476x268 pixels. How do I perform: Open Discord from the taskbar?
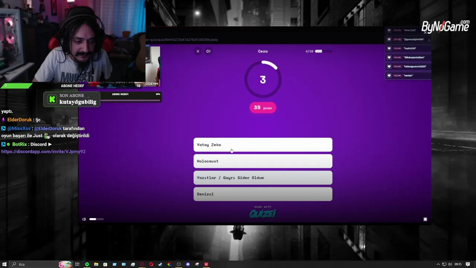tap(188, 264)
